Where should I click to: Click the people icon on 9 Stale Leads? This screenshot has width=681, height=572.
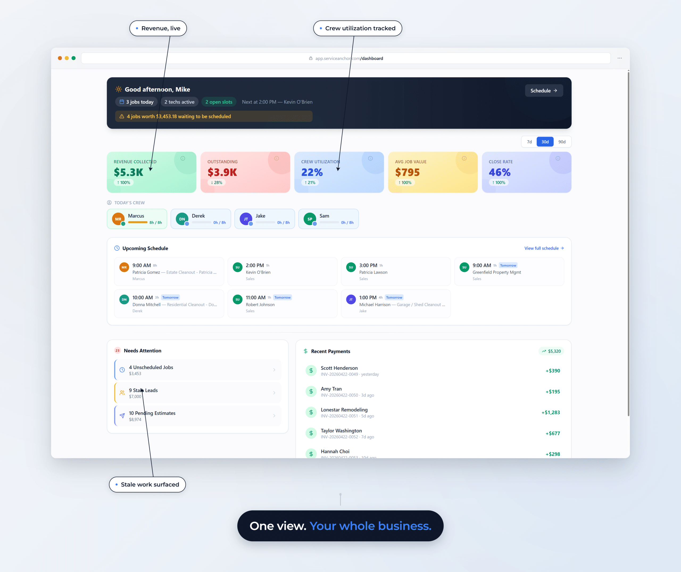tap(122, 393)
